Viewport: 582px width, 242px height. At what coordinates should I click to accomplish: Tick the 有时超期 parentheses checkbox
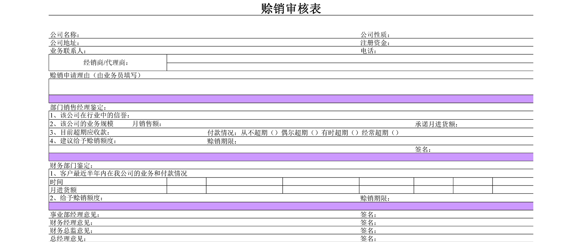tap(355, 133)
